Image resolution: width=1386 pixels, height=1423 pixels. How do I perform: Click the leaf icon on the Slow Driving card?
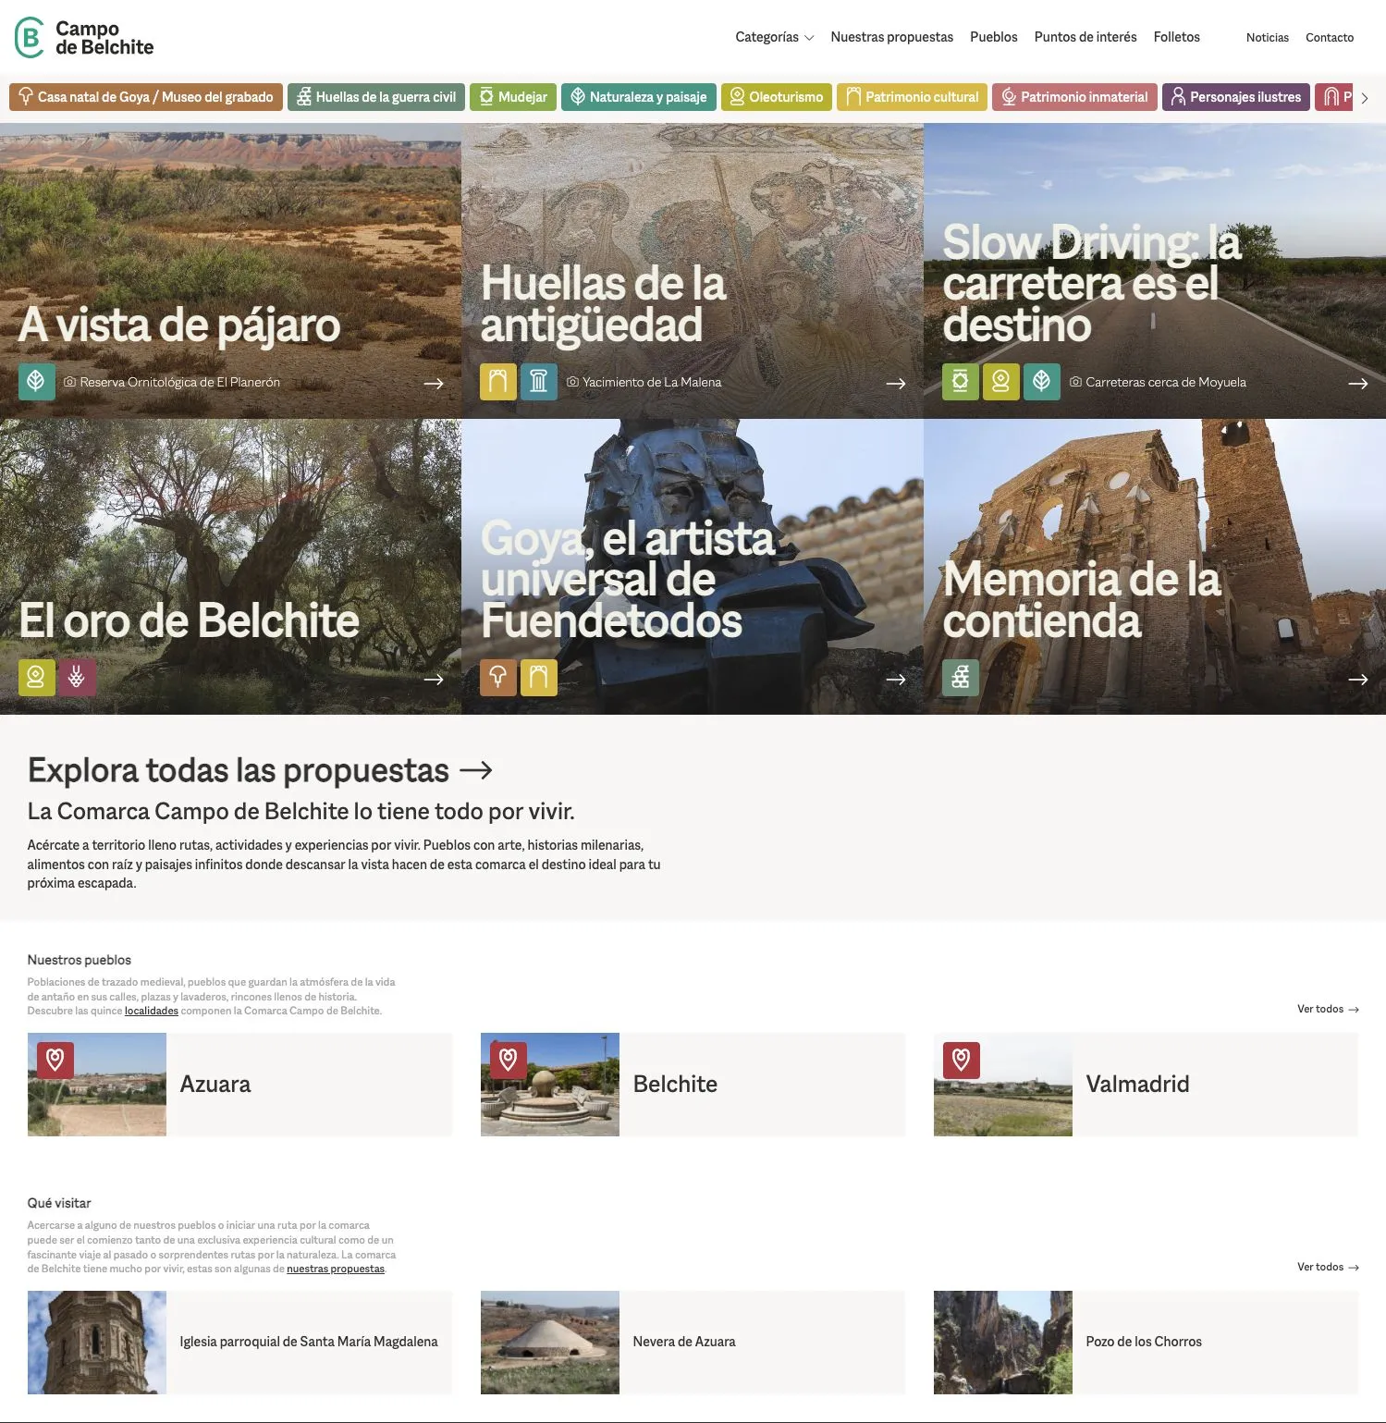pos(1042,381)
